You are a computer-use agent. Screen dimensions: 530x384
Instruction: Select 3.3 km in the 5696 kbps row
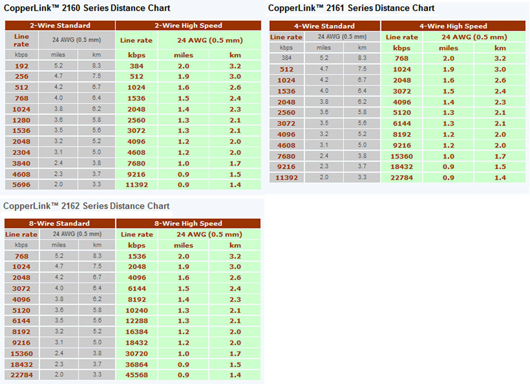pyautogui.click(x=96, y=185)
